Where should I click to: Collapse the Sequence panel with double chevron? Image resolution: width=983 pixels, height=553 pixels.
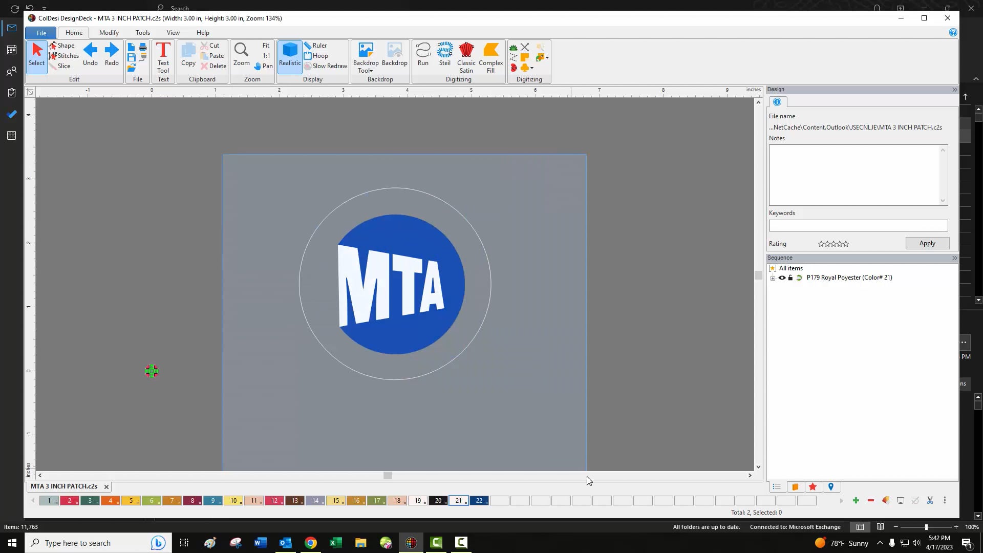click(x=954, y=258)
